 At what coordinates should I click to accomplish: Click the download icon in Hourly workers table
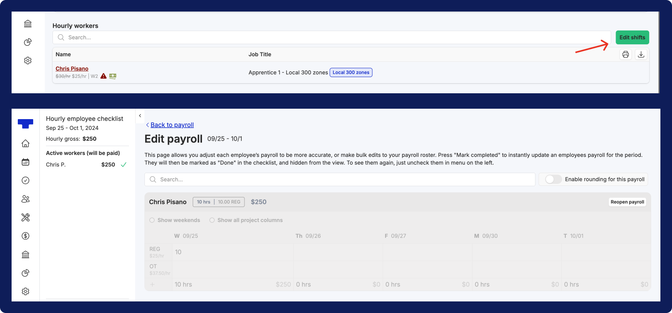(x=641, y=54)
